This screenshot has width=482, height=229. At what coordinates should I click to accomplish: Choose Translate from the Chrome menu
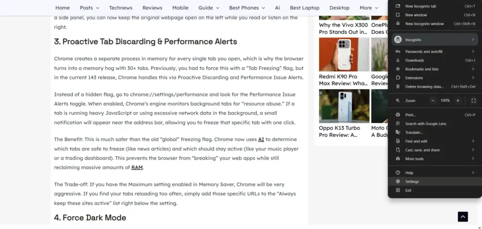[414, 133]
